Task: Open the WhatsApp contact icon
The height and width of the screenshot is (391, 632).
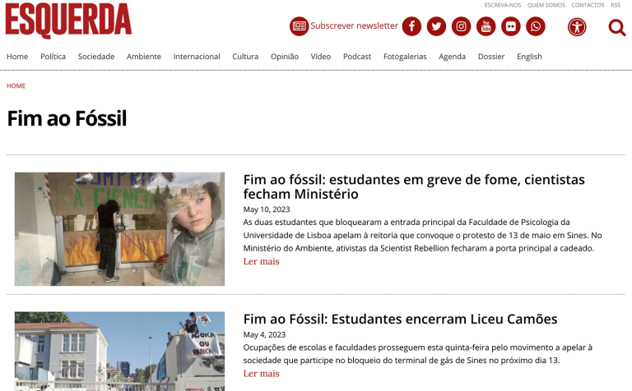Action: (536, 26)
